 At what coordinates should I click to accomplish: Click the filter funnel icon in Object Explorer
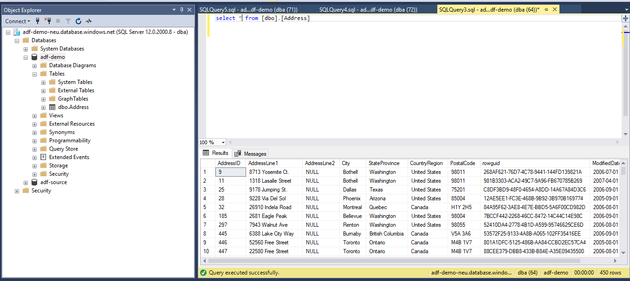click(68, 21)
